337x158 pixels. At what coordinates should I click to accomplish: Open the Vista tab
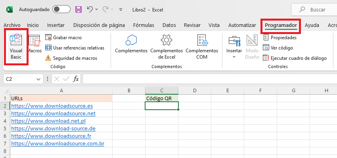tap(214, 25)
